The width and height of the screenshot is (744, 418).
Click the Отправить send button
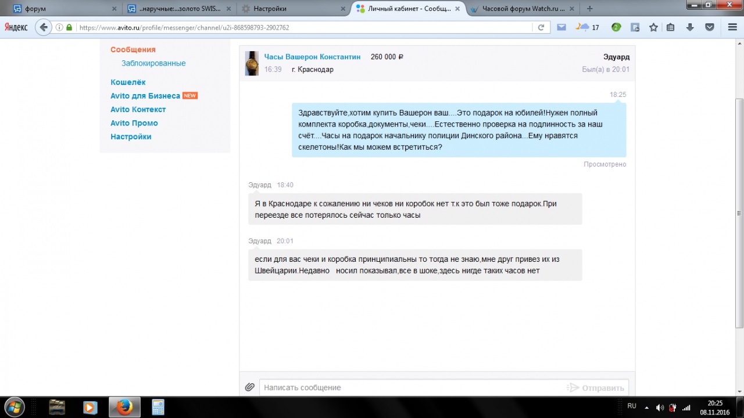pos(596,387)
